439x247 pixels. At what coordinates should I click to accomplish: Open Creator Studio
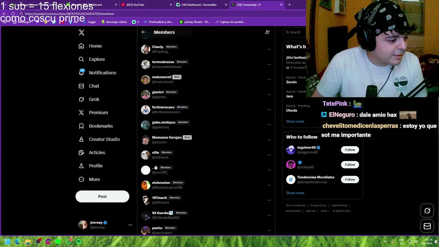[99, 139]
